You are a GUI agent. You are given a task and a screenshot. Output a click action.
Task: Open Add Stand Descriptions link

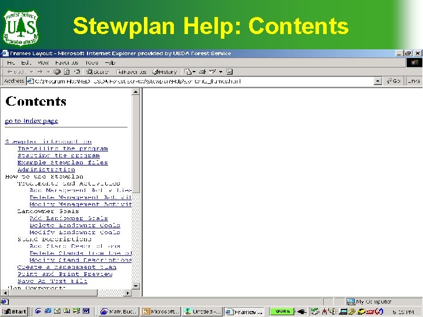[75, 246]
